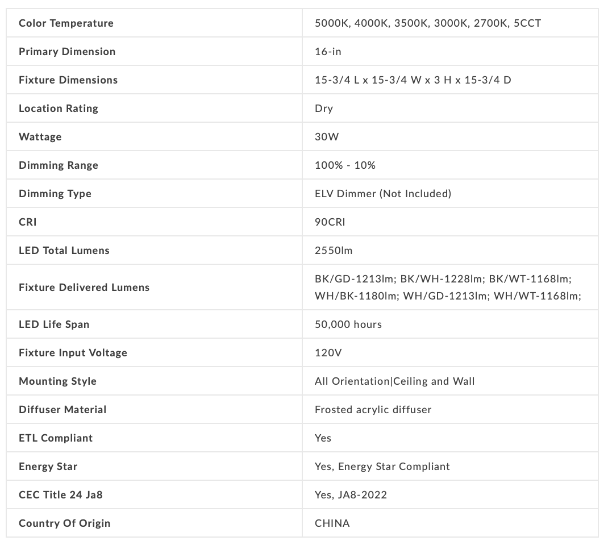Select the 16-in dimension value

pyautogui.click(x=328, y=52)
